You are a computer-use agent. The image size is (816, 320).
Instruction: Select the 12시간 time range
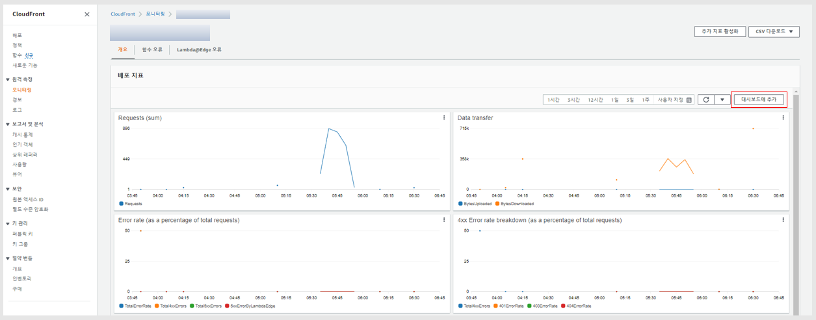pos(595,100)
